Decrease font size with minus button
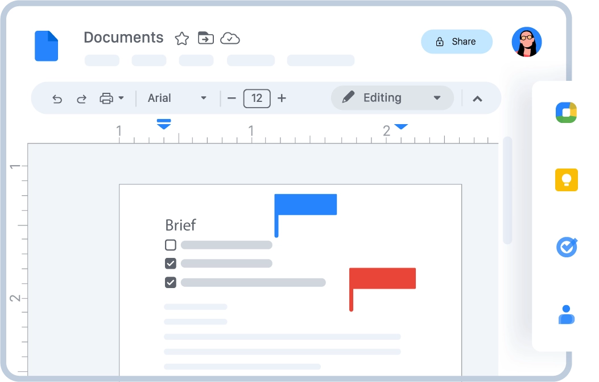Image resolution: width=599 pixels, height=382 pixels. pyautogui.click(x=232, y=98)
